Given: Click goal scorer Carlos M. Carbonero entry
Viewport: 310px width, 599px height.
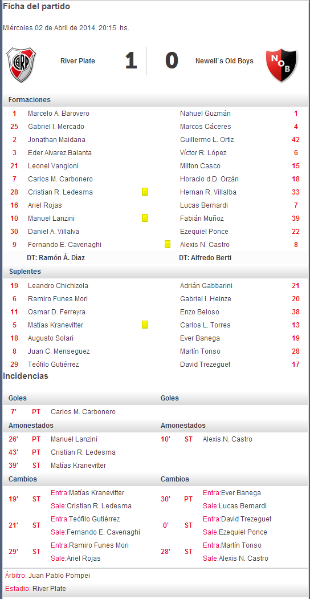Looking at the screenshot, I should pos(83,412).
